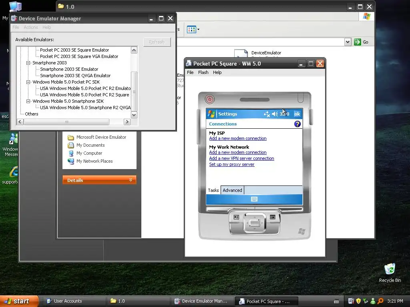The height and width of the screenshot is (307, 410).
Task: Click the Windows Messenger tray icon
Action: pos(373,301)
